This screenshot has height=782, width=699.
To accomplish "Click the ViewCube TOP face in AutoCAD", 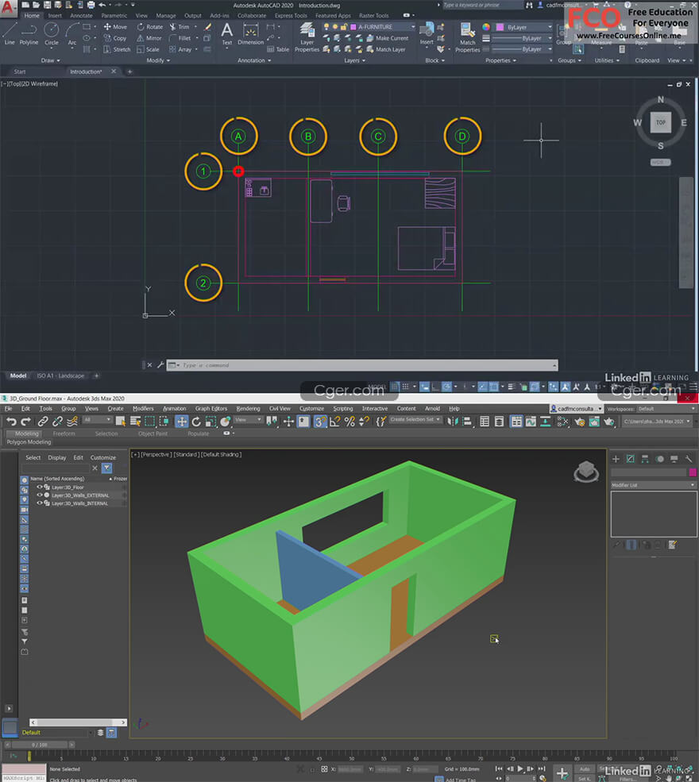I will pyautogui.click(x=661, y=122).
